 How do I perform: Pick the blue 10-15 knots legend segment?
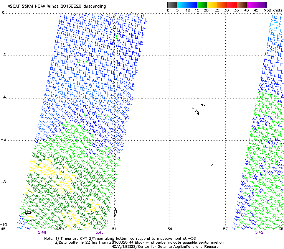click(x=192, y=5)
